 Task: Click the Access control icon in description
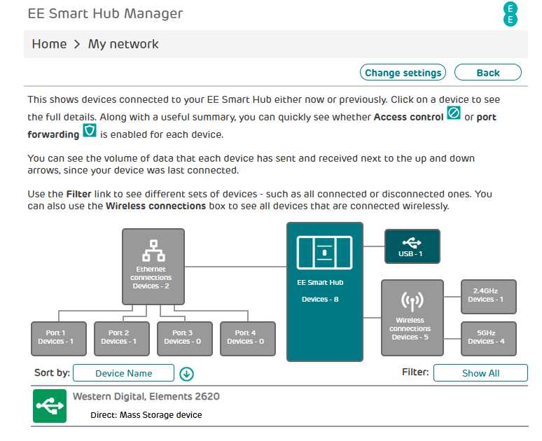(454, 113)
